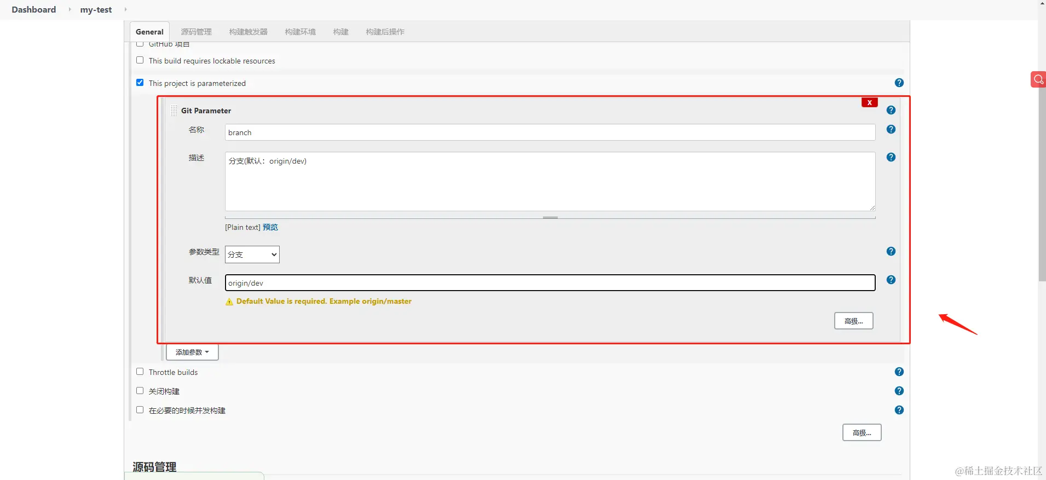The height and width of the screenshot is (480, 1046).
Task: Click the Git Parameter drag handle
Action: point(174,111)
